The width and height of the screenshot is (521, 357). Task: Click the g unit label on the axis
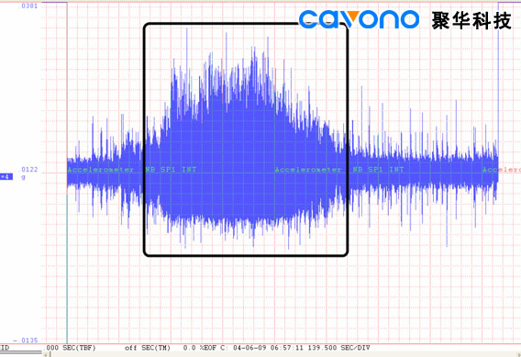pos(23,177)
